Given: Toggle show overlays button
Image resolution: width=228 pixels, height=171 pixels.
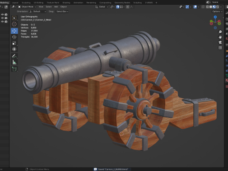Looking at the screenshot, I should click(x=195, y=7).
